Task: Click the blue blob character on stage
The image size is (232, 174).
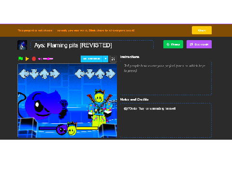Action: pos(43,105)
